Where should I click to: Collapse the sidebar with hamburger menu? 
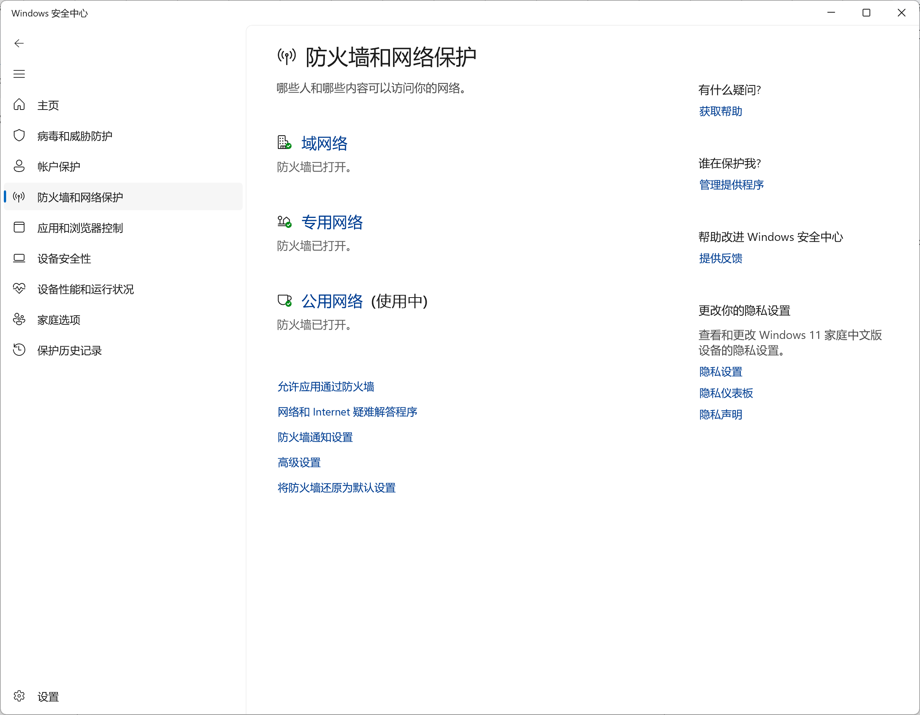(x=19, y=74)
